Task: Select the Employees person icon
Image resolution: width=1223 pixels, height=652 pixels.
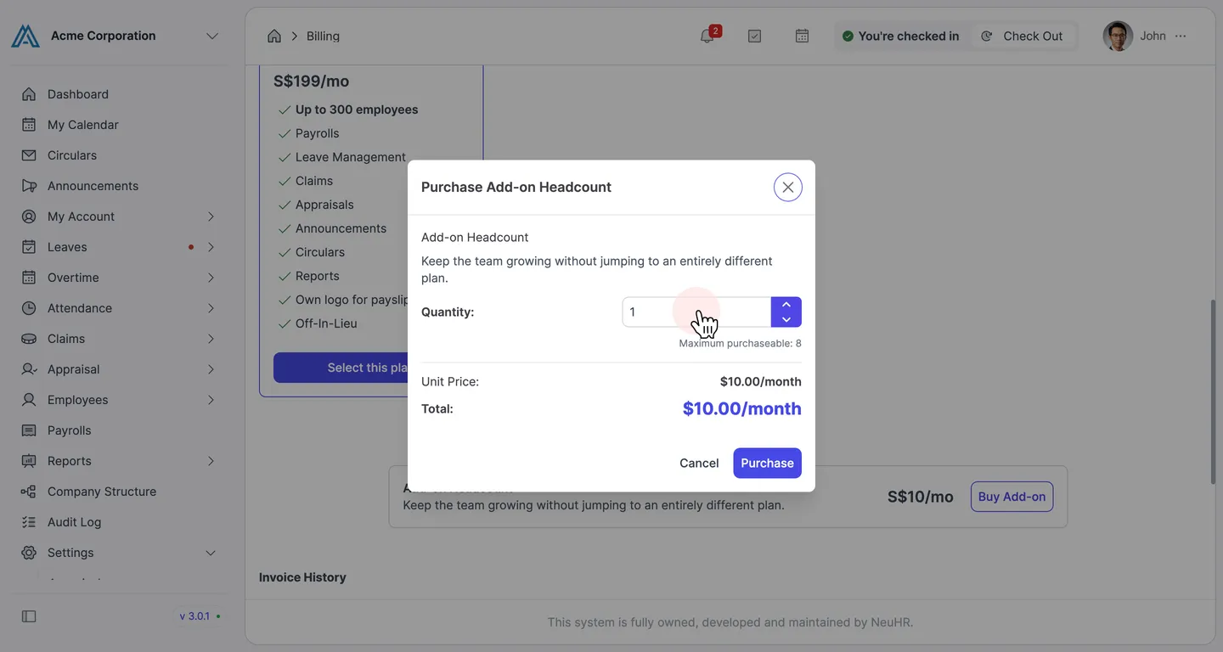Action: (29, 400)
